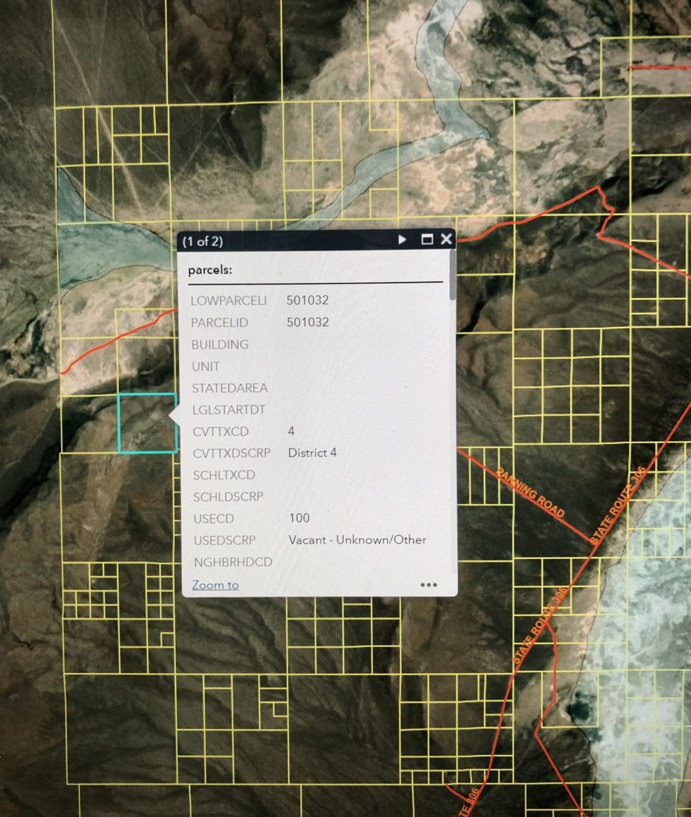Open the ellipsis actions menu in popup
The width and height of the screenshot is (691, 817).
tap(429, 585)
